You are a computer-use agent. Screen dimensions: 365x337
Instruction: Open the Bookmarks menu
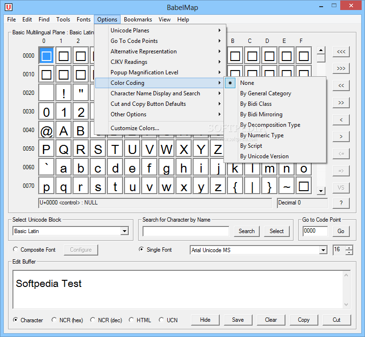click(x=138, y=20)
